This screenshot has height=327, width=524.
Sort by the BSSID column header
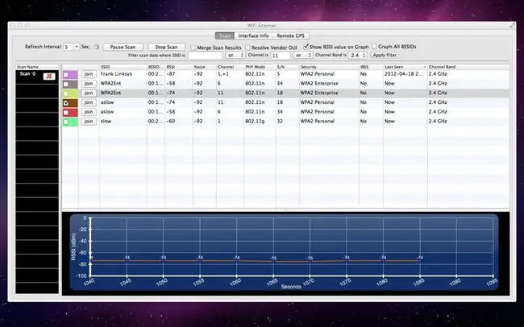156,67
